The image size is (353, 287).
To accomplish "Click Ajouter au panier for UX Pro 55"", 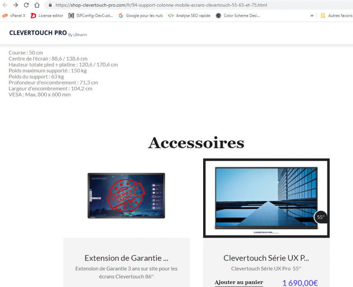I will (239, 282).
